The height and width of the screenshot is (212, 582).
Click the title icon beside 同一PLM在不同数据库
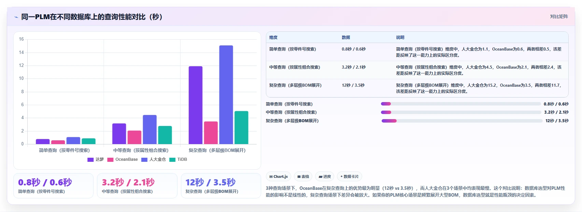click(x=16, y=17)
